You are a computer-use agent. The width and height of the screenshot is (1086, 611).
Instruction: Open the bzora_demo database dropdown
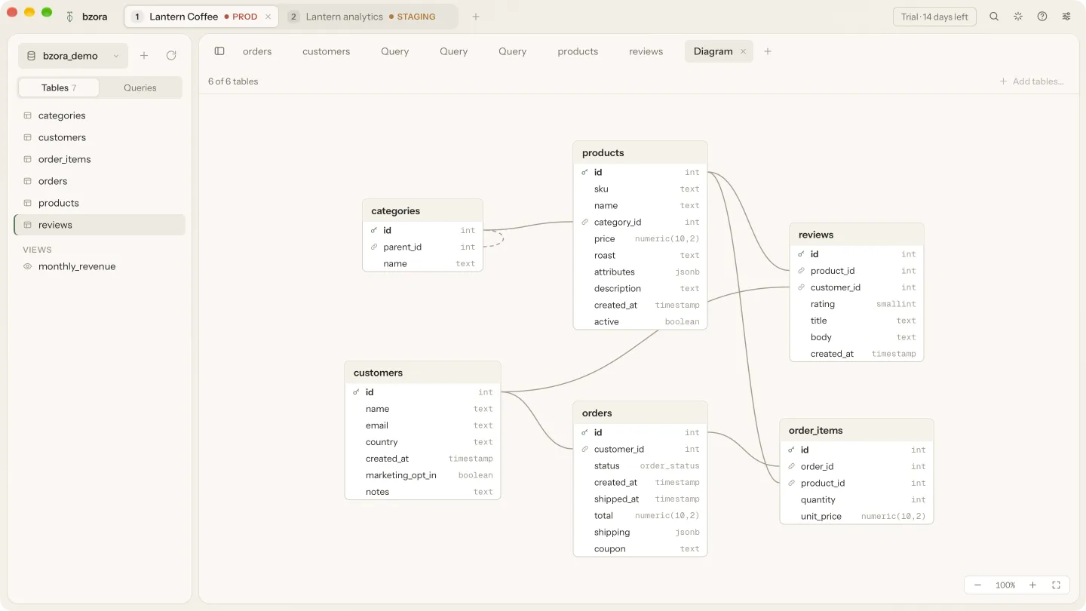(73, 56)
